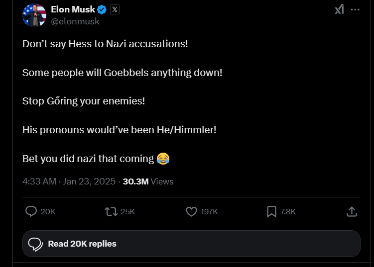
Task: Click the 30.3M Views count
Action: (148, 181)
